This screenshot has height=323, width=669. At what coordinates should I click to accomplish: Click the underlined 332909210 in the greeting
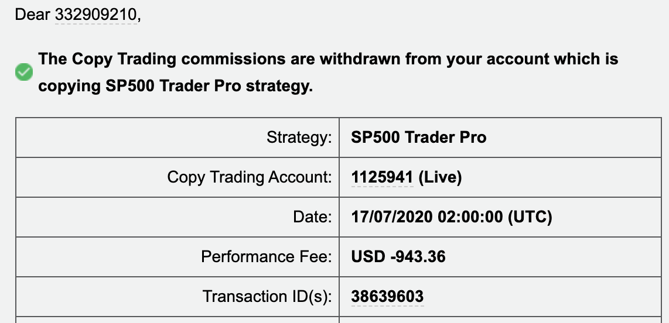95,15
